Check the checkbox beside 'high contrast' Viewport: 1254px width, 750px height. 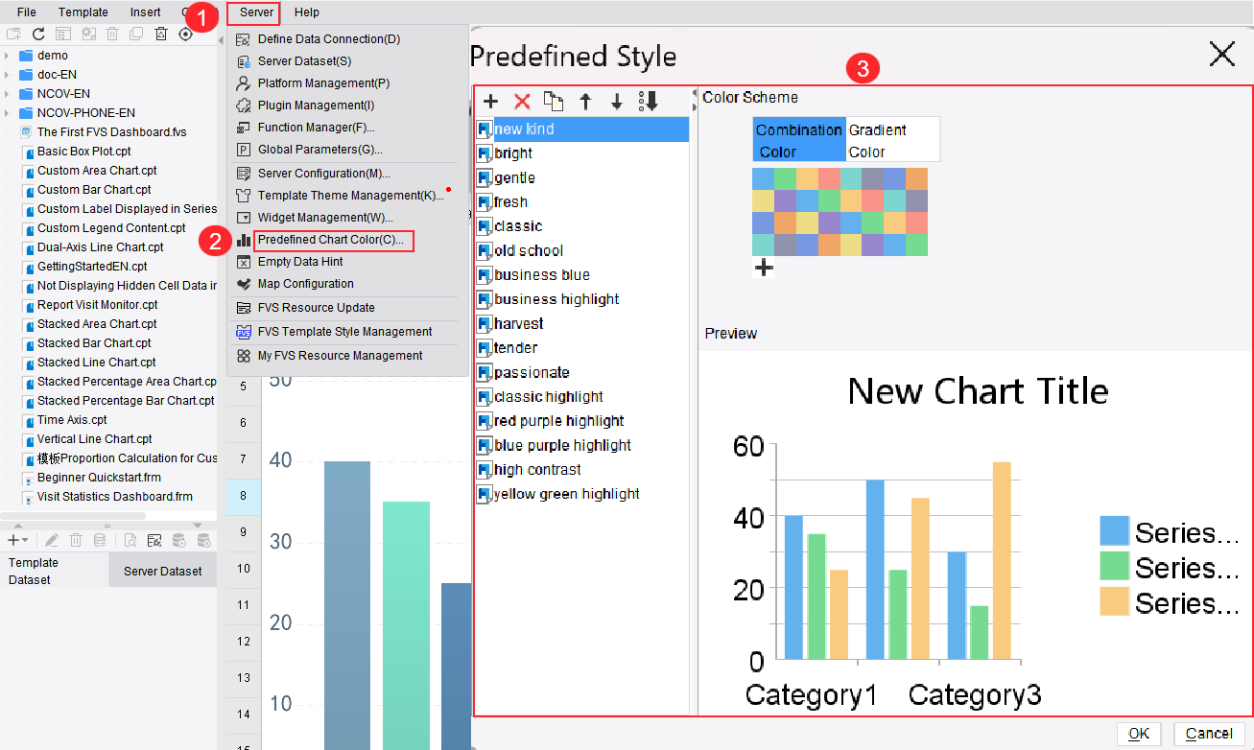click(x=484, y=469)
